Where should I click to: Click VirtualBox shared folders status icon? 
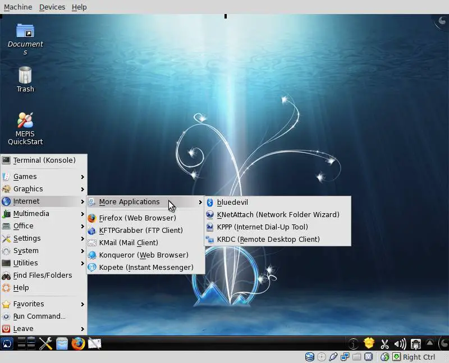pos(356,357)
